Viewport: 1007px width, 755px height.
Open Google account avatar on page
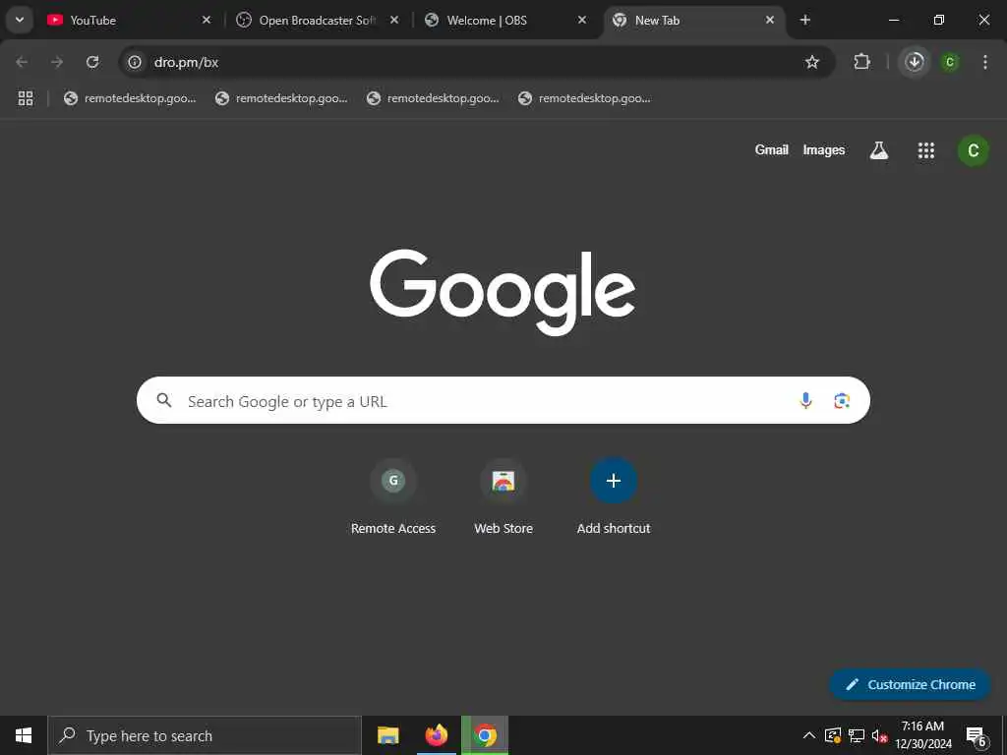(973, 150)
